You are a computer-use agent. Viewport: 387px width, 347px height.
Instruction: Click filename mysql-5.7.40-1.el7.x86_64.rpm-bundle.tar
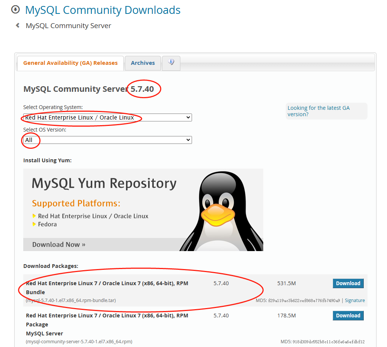pos(71,301)
